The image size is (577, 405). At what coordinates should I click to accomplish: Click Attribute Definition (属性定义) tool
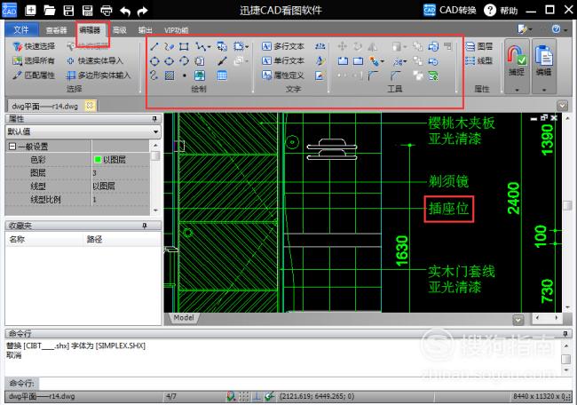[x=283, y=75]
